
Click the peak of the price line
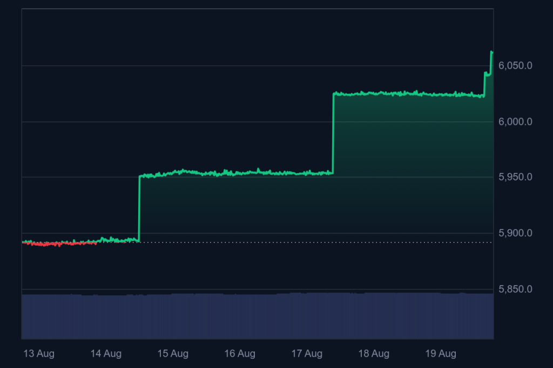tap(491, 52)
